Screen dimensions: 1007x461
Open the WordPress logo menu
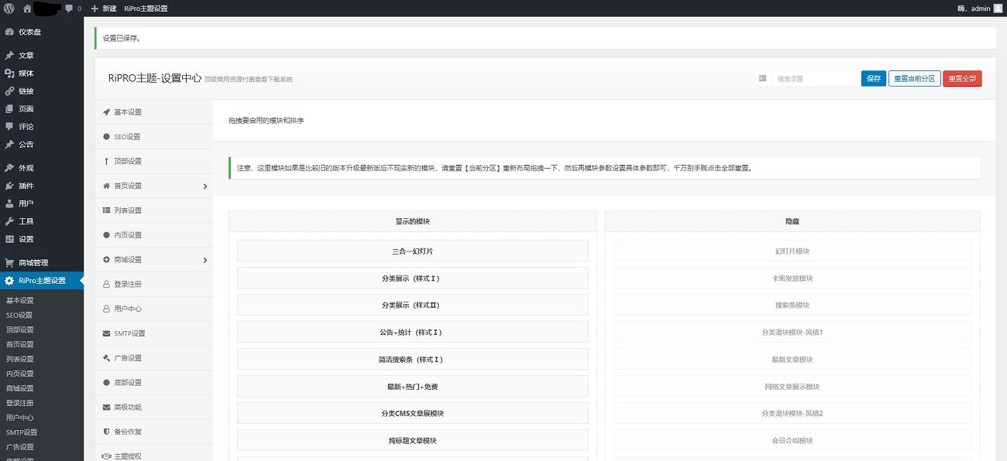(9, 9)
